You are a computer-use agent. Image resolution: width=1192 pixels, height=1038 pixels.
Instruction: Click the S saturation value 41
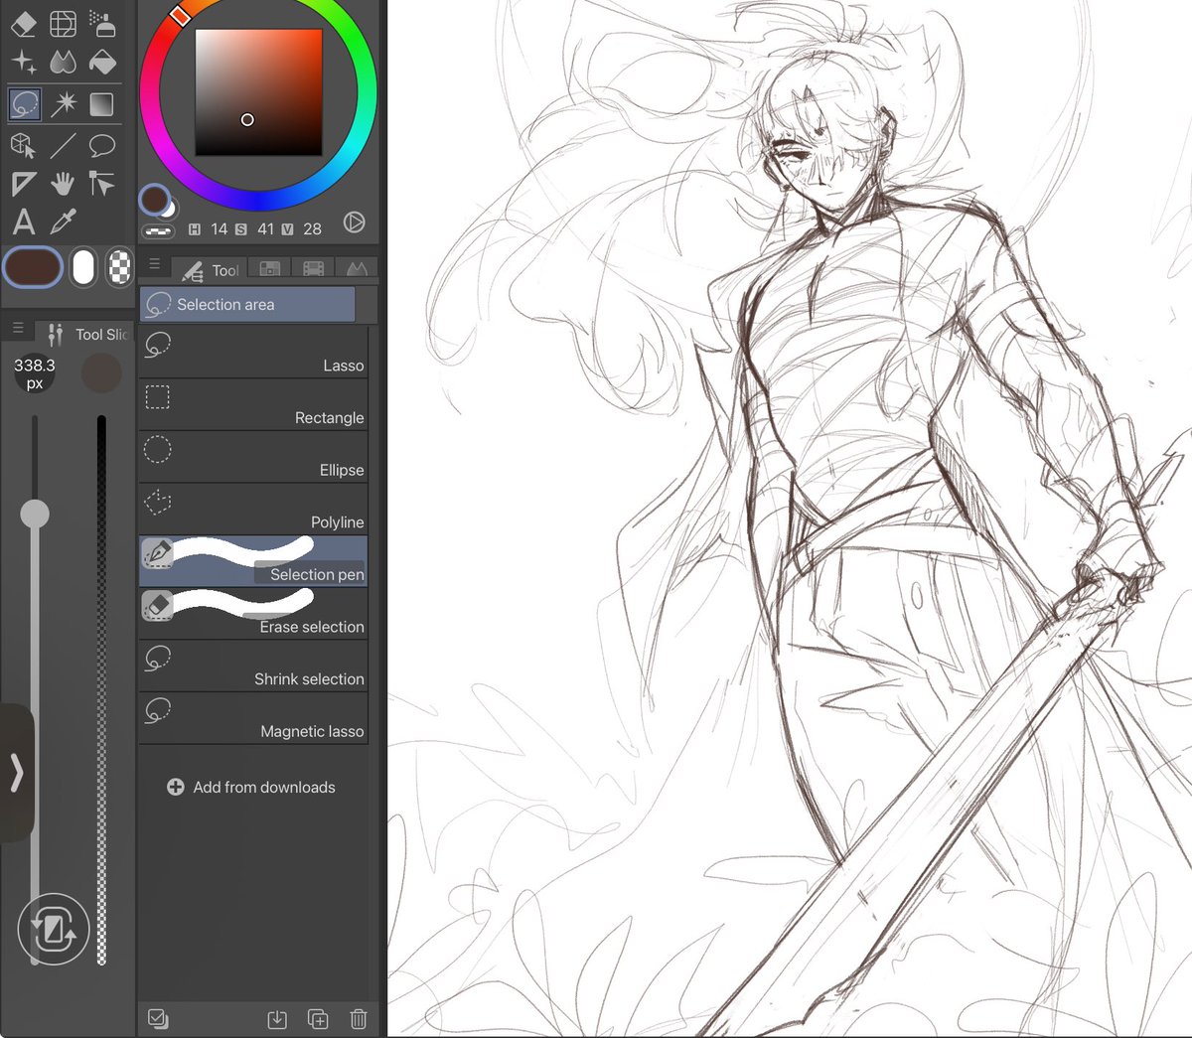[x=265, y=228]
